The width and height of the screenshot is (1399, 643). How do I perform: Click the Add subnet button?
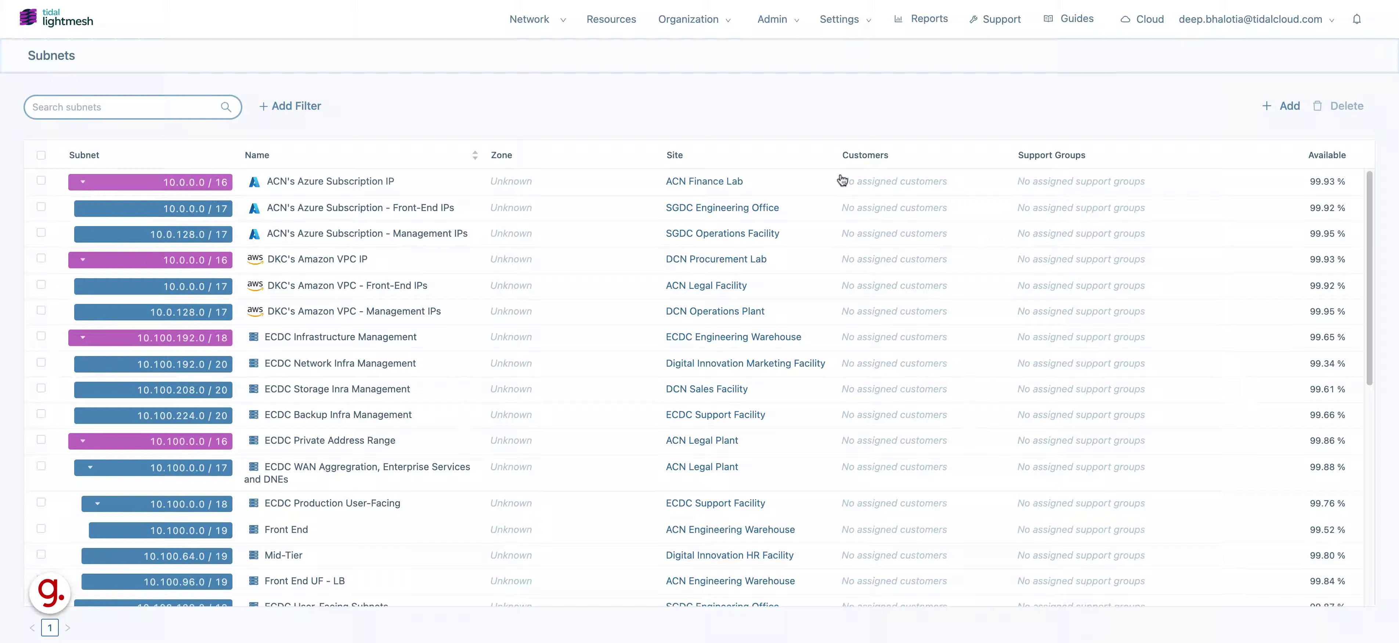tap(1281, 106)
